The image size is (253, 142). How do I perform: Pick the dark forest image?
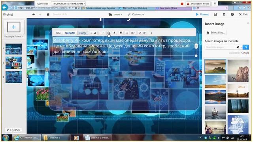[x=238, y=106]
